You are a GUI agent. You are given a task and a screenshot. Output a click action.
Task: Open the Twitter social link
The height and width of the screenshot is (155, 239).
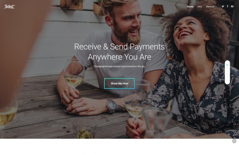[223, 6]
